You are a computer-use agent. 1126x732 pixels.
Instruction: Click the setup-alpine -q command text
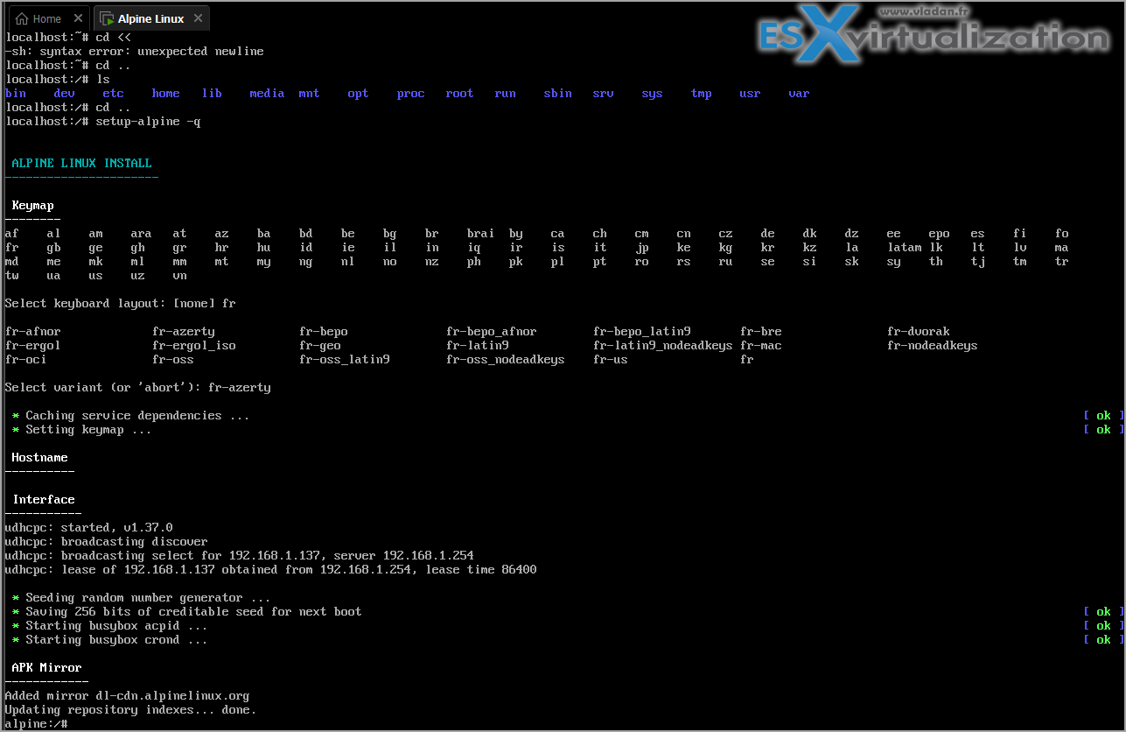pos(148,122)
